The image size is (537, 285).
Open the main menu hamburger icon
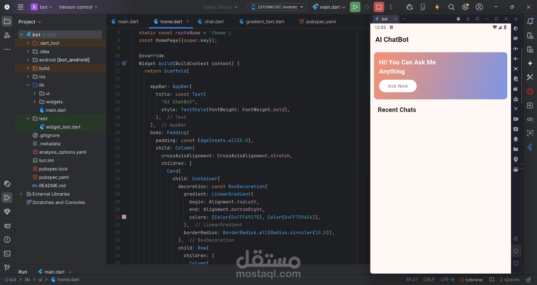click(x=20, y=7)
